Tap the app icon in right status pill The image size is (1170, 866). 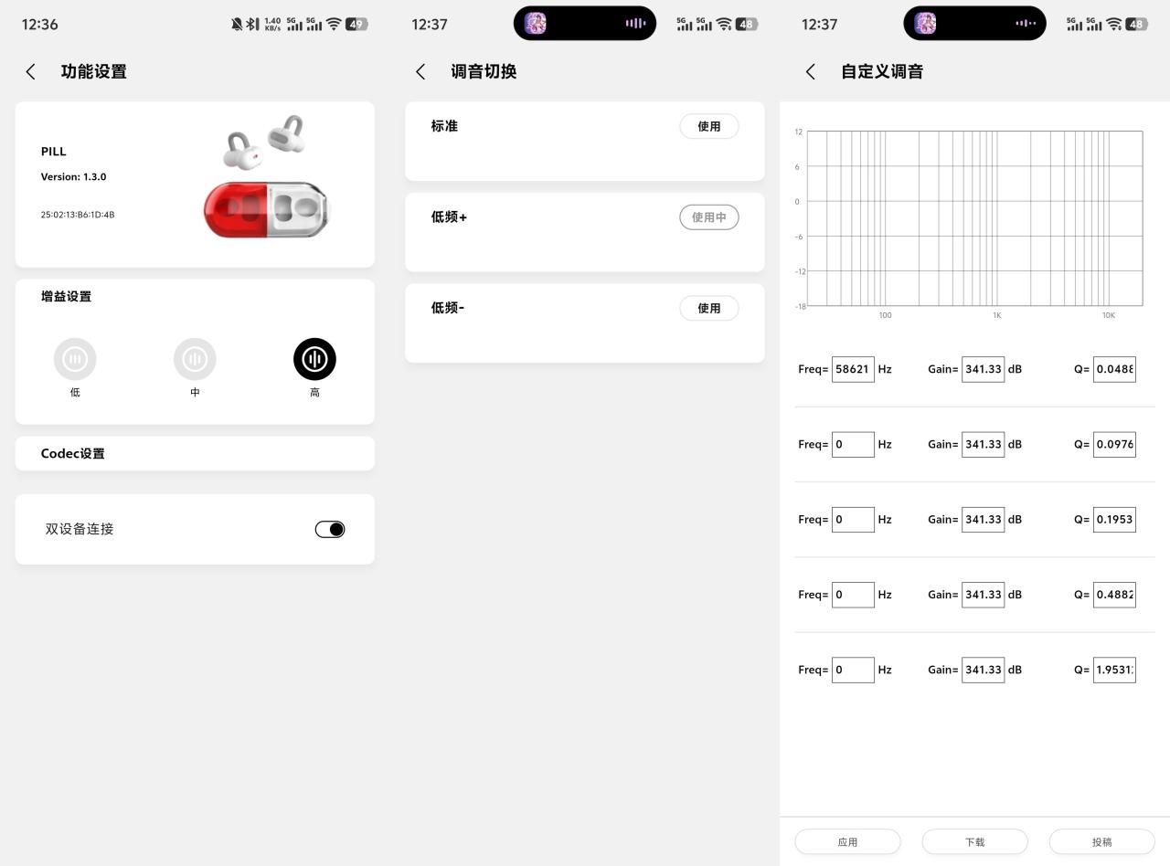click(x=926, y=24)
